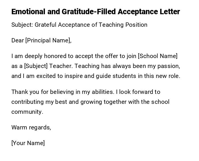Click the phrase 'inspire and guide students'
Image resolution: width=199 pixels, height=161 pixels.
click(x=96, y=76)
